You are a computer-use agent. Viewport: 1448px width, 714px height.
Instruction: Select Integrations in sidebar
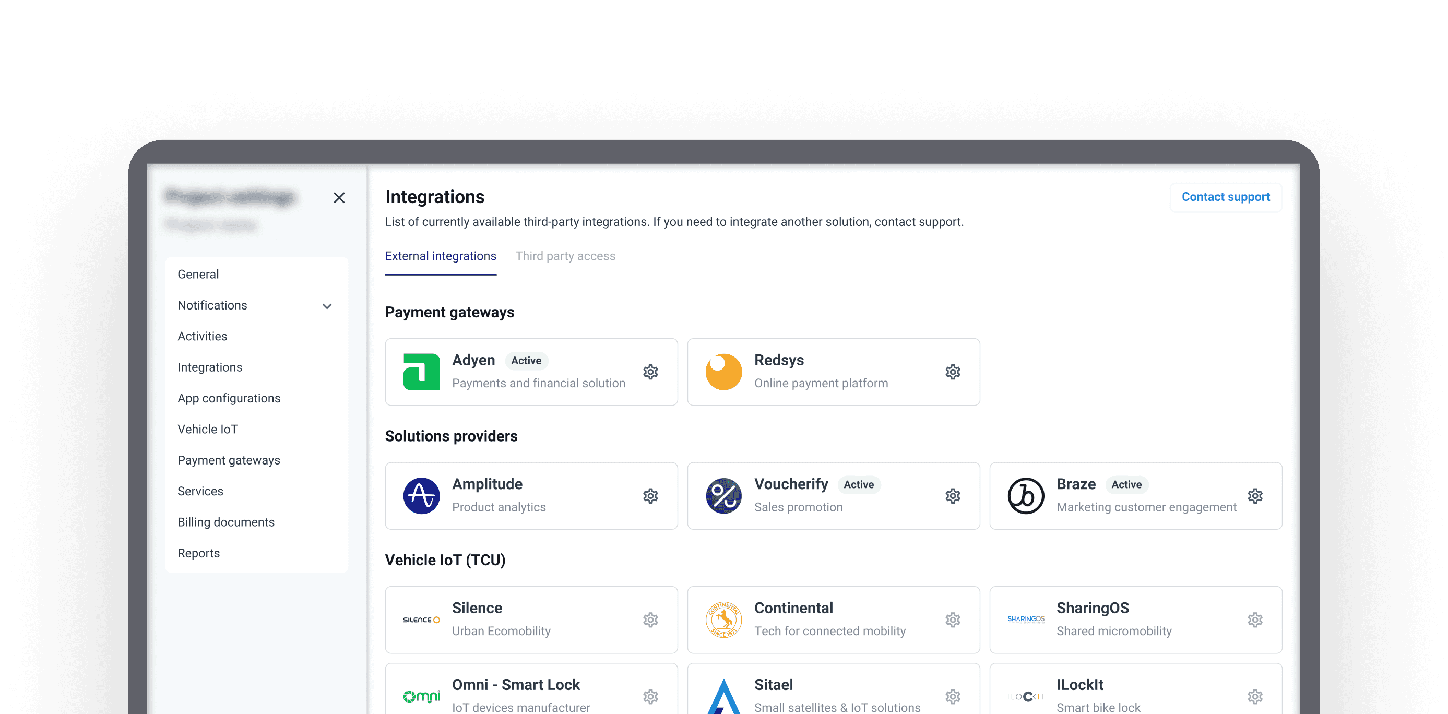coord(210,367)
